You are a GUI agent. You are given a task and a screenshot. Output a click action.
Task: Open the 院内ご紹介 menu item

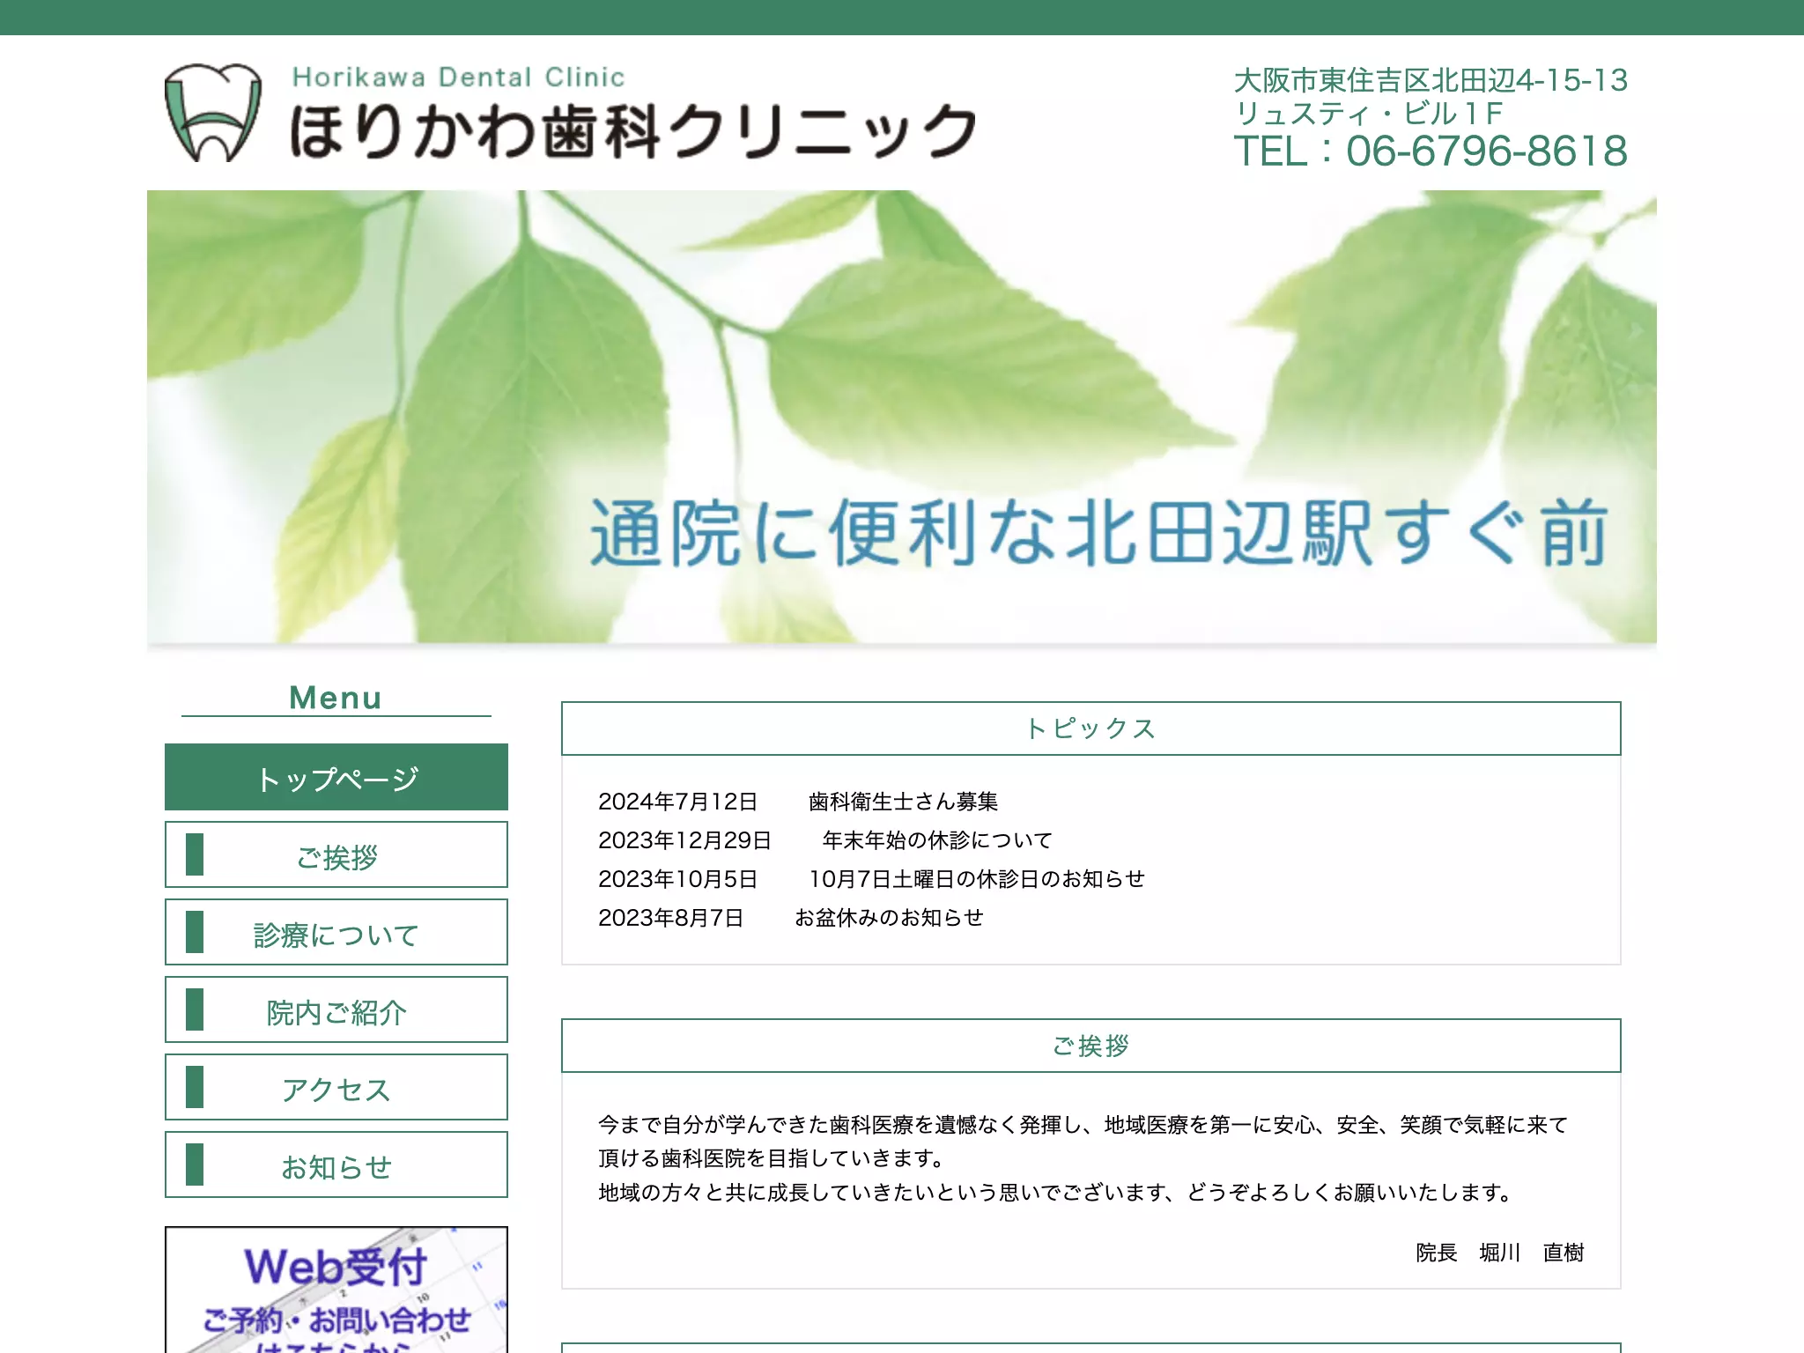pyautogui.click(x=336, y=1009)
